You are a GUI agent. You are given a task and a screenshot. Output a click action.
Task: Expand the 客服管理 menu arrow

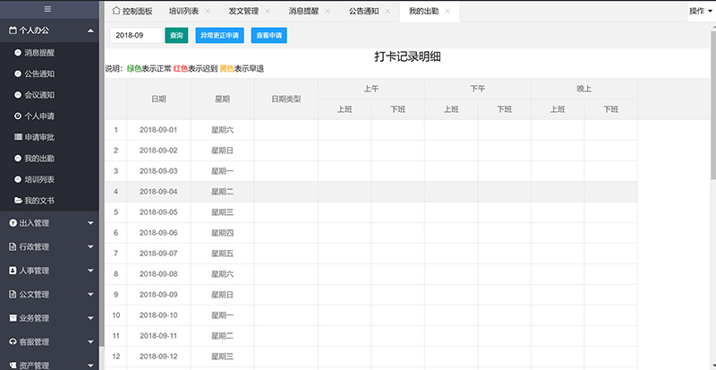click(x=90, y=341)
